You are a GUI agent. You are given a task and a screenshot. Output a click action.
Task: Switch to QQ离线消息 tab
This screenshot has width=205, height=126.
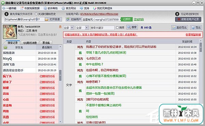pos(30,43)
